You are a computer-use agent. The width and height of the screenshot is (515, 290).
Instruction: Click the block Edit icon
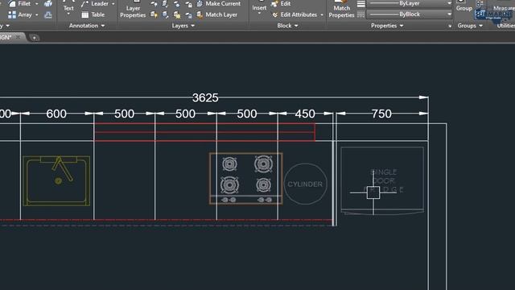click(274, 3)
